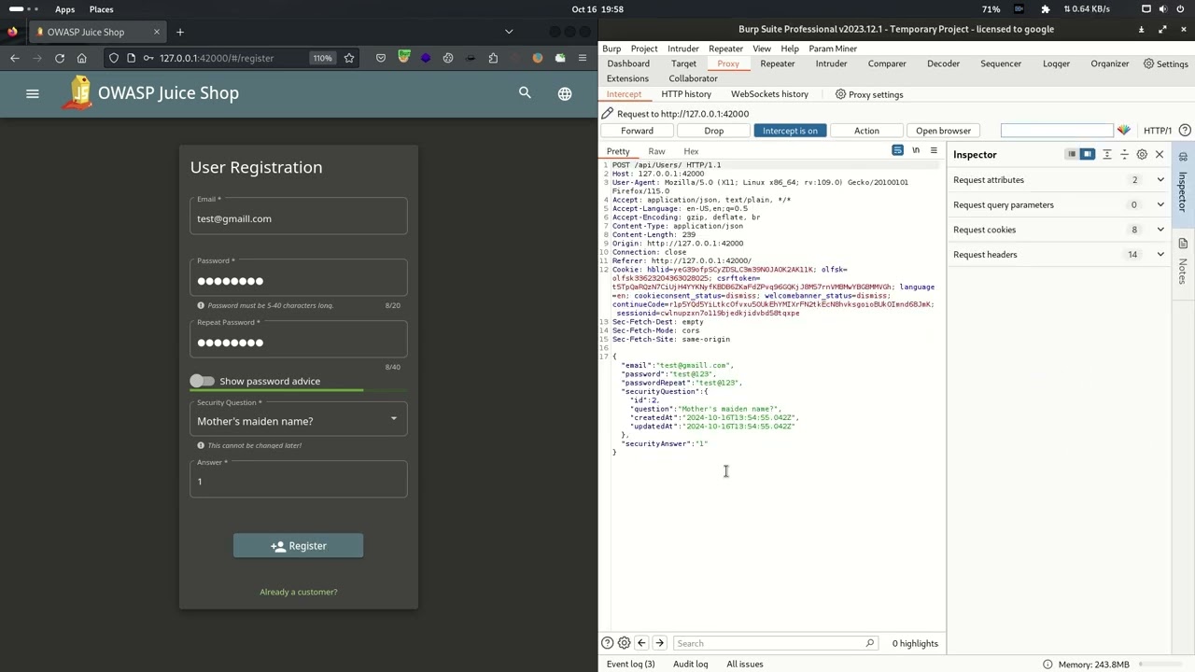Open the Action dropdown button

point(866,131)
